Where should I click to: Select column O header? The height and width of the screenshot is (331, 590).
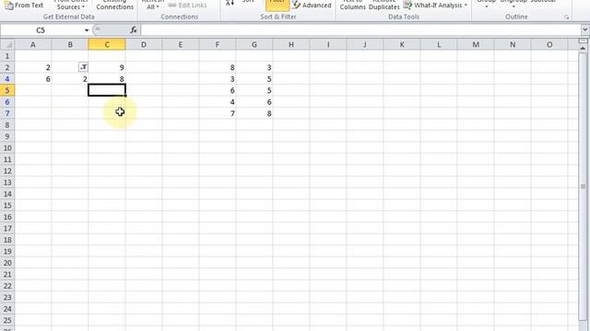[549, 45]
